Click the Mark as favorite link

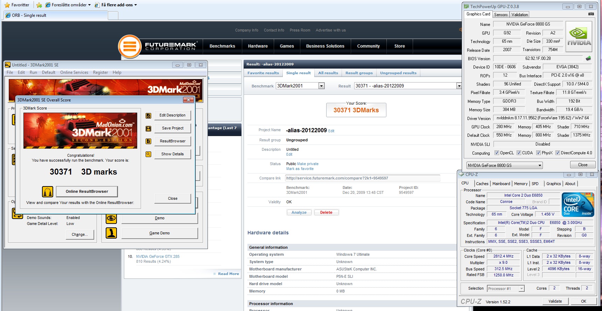[x=300, y=169]
